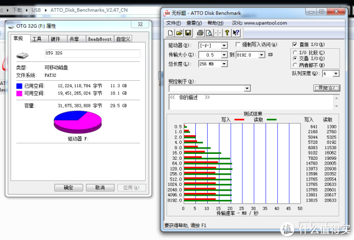Click the 14760 write result value
Image resolution: width=354 pixels, height=240 pixels.
pyautogui.click(x=312, y=163)
